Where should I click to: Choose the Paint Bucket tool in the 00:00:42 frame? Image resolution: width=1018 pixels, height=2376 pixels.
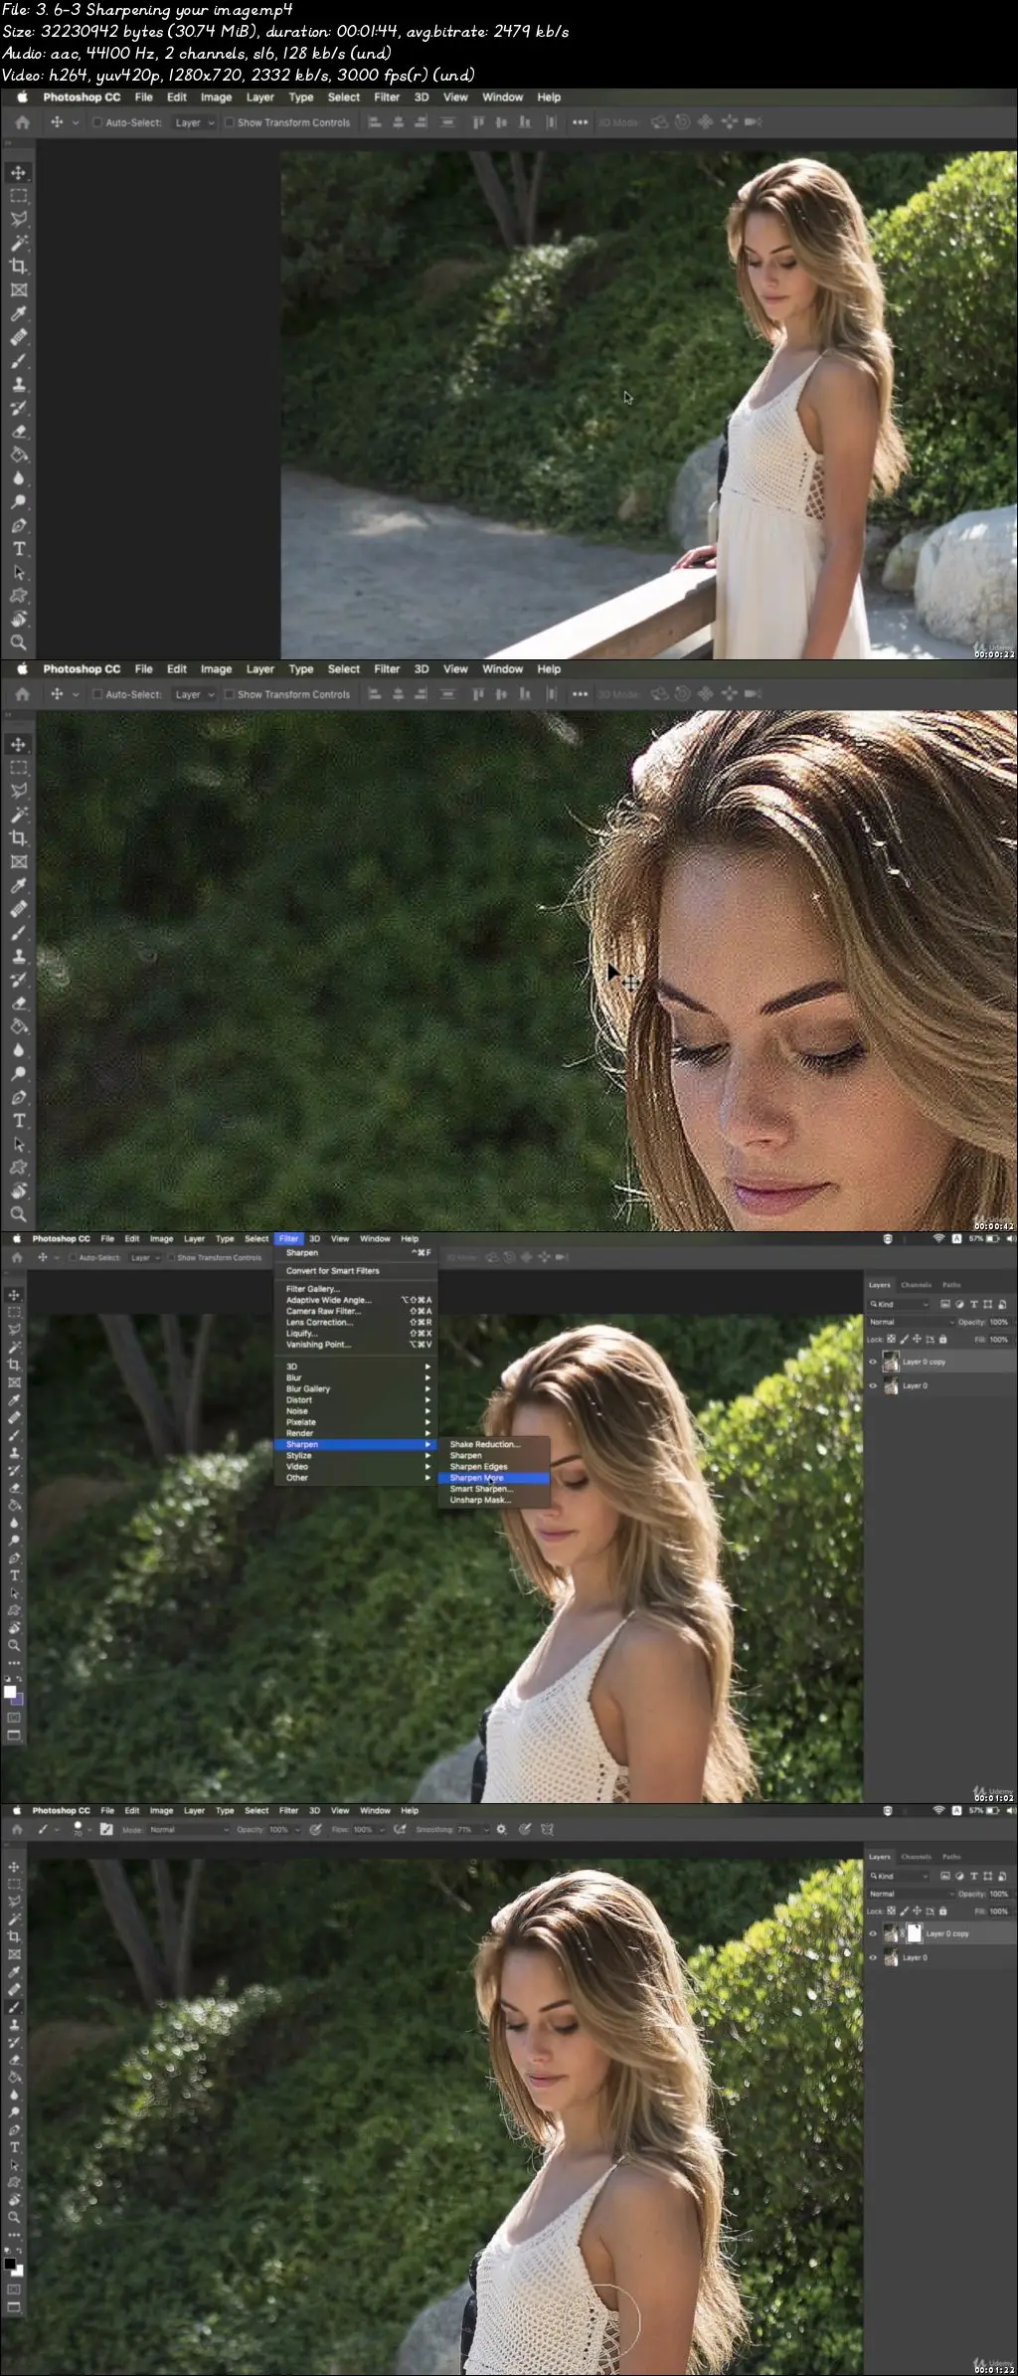(x=18, y=1026)
